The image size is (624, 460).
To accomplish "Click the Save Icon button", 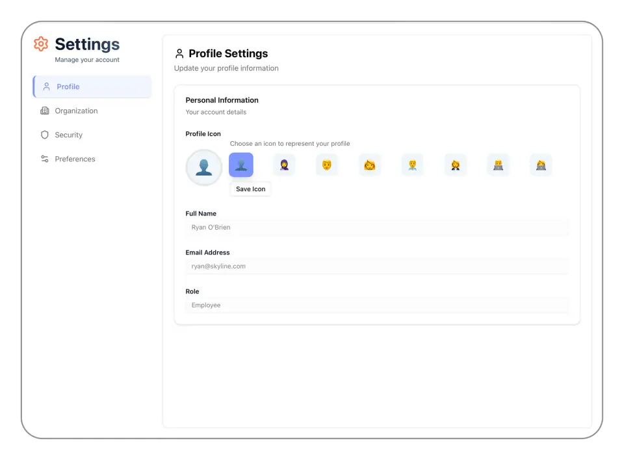I will [x=250, y=189].
